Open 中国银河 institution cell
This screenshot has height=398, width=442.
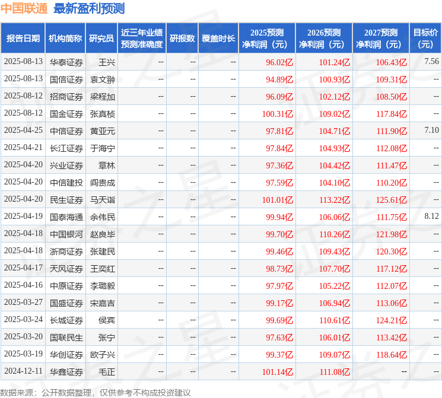(66, 234)
